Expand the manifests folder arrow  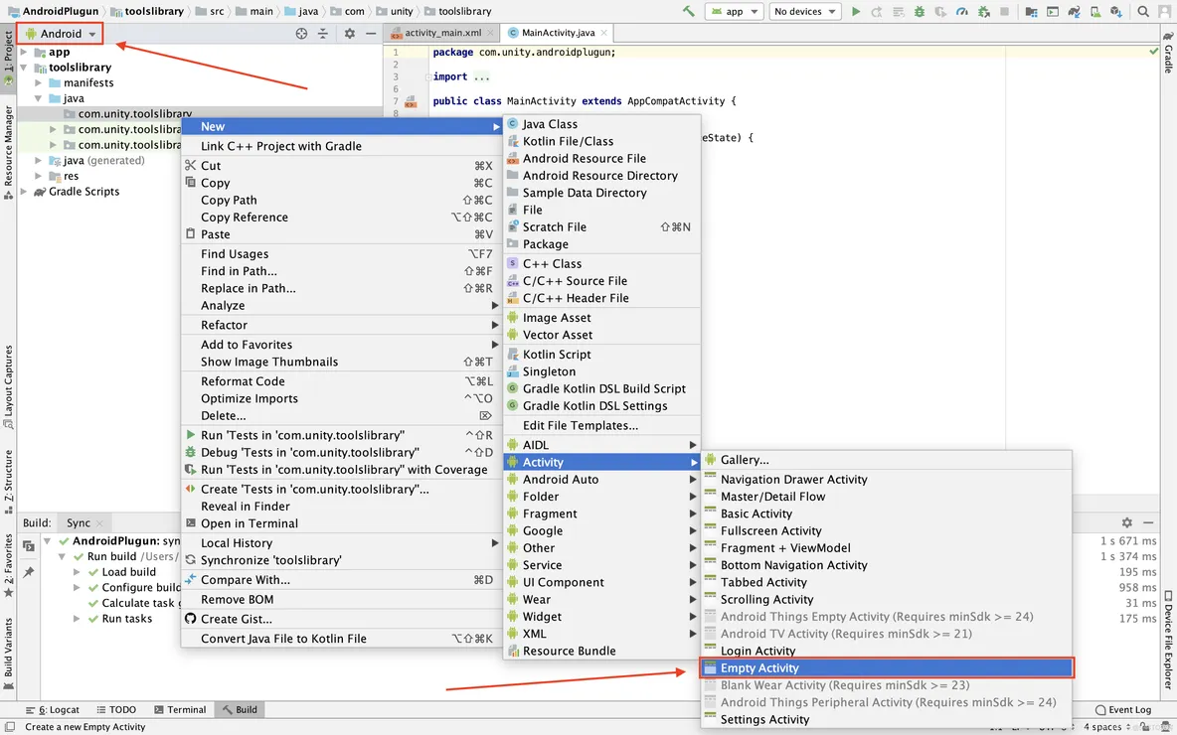click(39, 83)
